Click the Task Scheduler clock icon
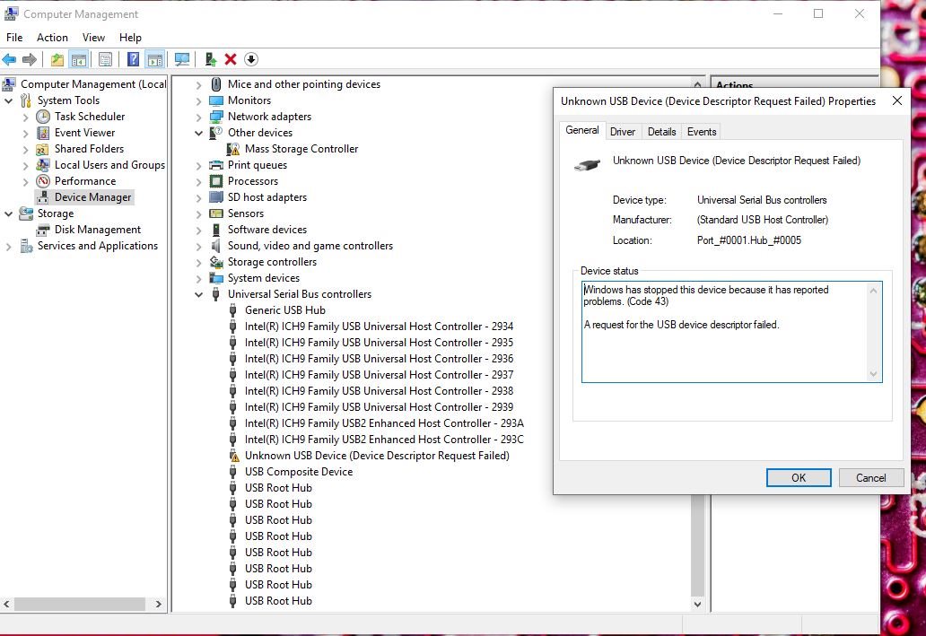Viewport: 926px width, 636px height. click(x=43, y=117)
